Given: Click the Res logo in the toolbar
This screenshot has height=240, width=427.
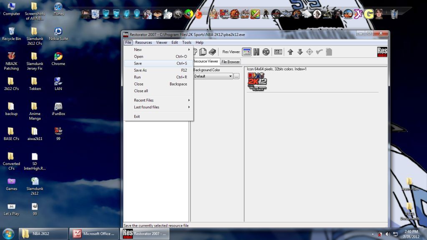Looking at the screenshot, I should click(x=382, y=52).
